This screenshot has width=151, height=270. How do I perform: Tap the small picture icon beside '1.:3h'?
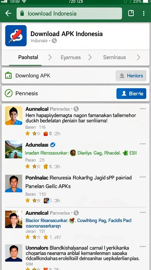point(46,200)
